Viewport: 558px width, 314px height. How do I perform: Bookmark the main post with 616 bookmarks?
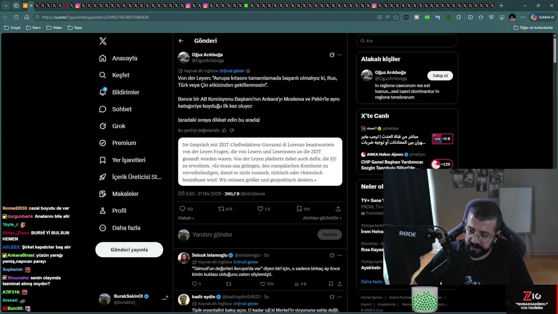coord(303,209)
